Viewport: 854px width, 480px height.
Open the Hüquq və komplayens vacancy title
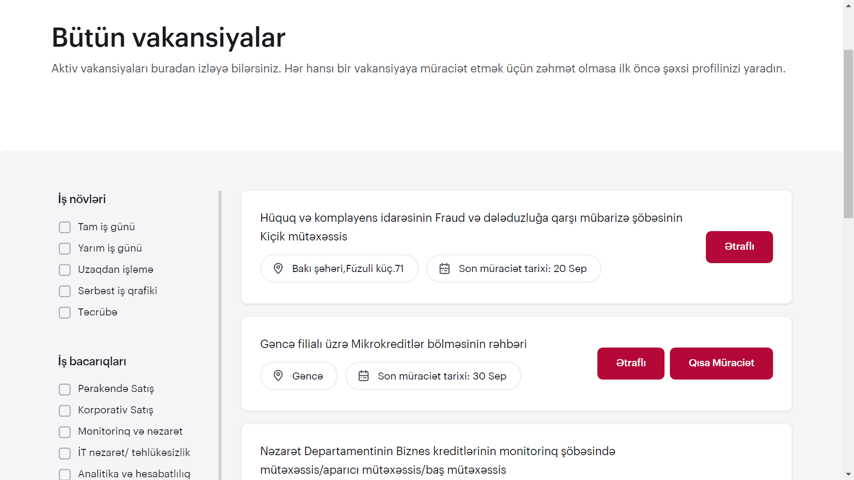(x=471, y=227)
